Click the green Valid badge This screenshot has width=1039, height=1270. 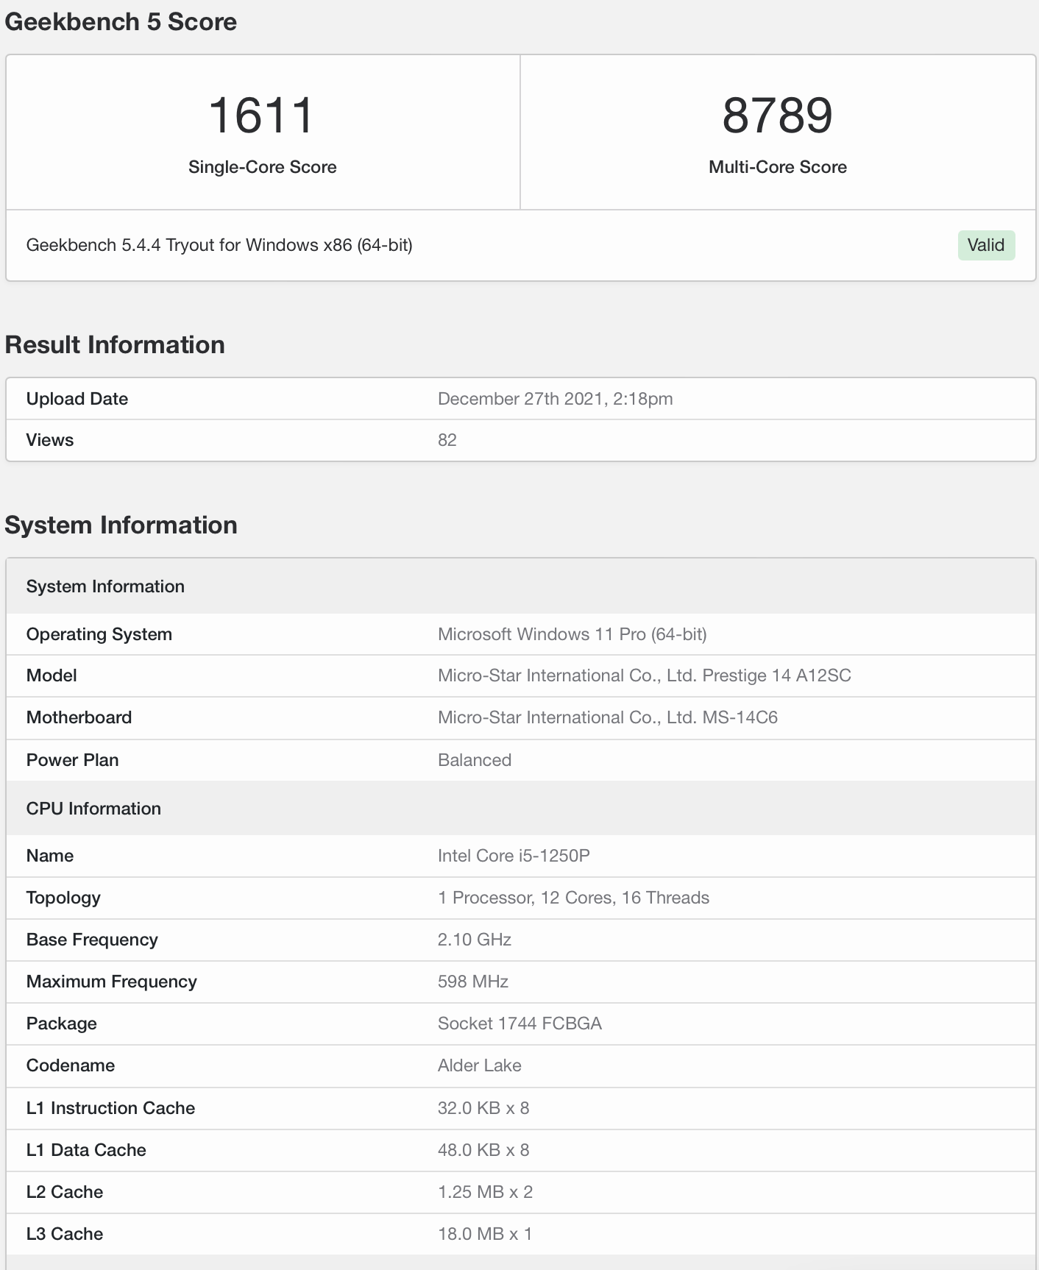pos(985,245)
